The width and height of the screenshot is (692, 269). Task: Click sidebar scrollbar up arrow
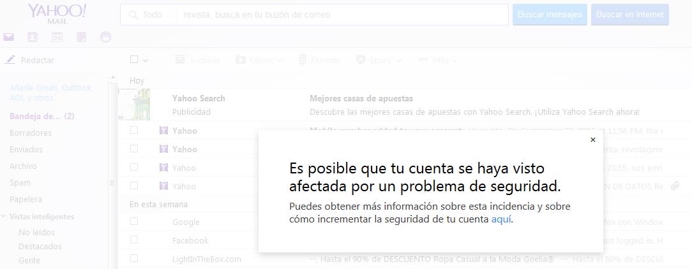pyautogui.click(x=113, y=78)
